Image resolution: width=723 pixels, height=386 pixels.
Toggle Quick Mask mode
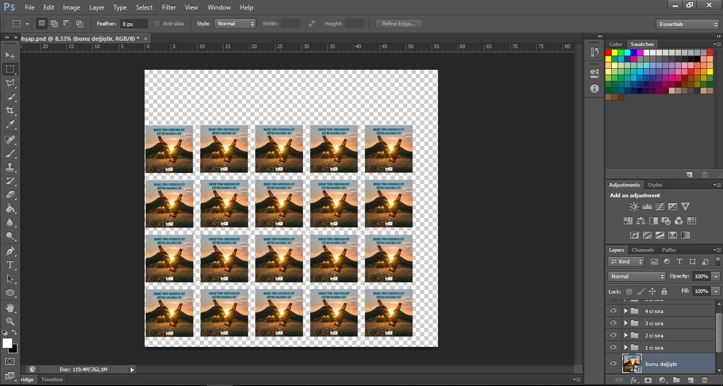coord(10,362)
